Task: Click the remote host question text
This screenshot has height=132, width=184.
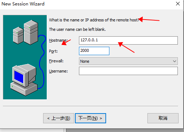Action: [x=94, y=20]
